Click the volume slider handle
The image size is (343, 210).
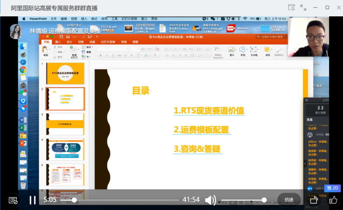[x=264, y=200]
